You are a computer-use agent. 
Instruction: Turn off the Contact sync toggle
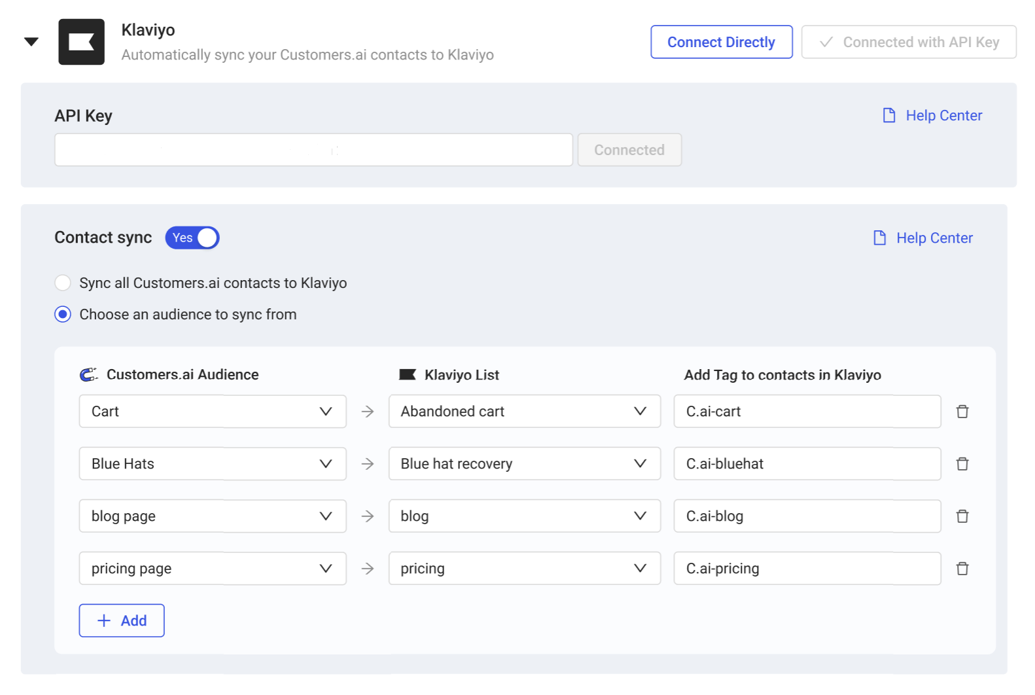tap(192, 238)
